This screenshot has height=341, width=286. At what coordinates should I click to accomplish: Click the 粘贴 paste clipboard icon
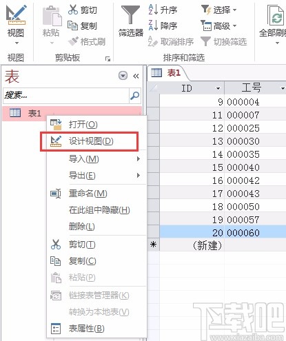pyautogui.click(x=52, y=16)
